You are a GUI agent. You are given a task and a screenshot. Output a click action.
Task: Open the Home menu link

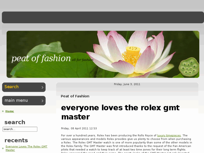coord(10,111)
